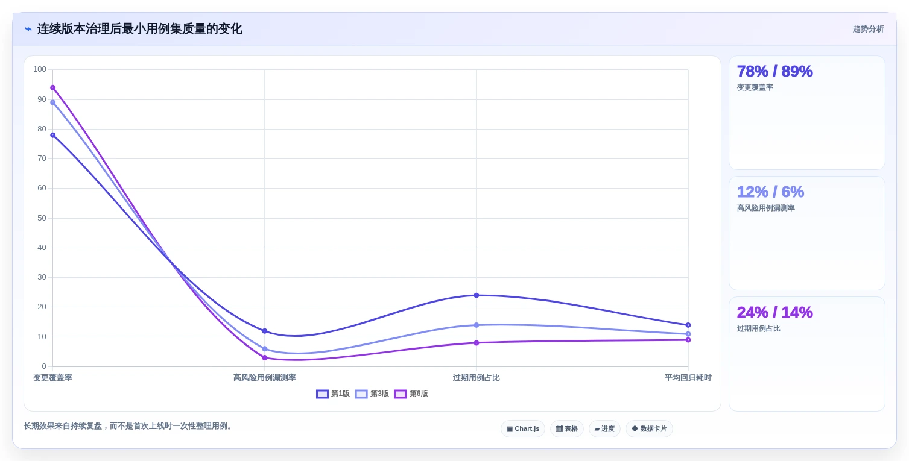Click the 第3版 point at 过期用例占比

[x=477, y=325]
